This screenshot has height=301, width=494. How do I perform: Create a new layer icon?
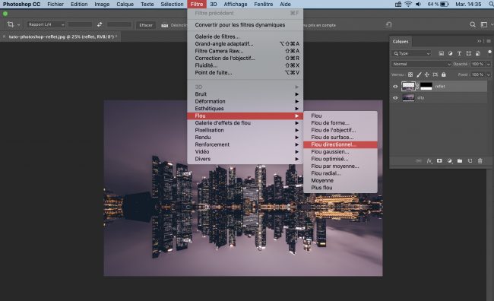(470, 161)
